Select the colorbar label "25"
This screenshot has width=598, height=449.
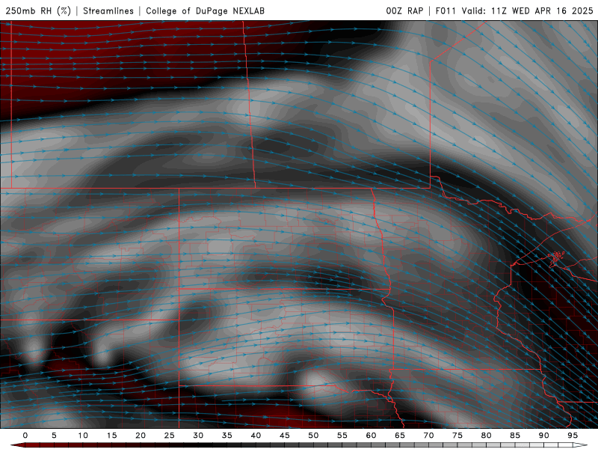tap(170, 436)
